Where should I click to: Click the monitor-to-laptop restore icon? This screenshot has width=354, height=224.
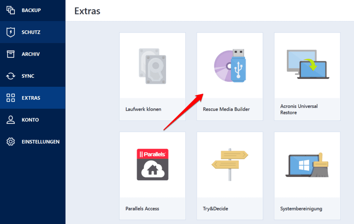[308, 64]
